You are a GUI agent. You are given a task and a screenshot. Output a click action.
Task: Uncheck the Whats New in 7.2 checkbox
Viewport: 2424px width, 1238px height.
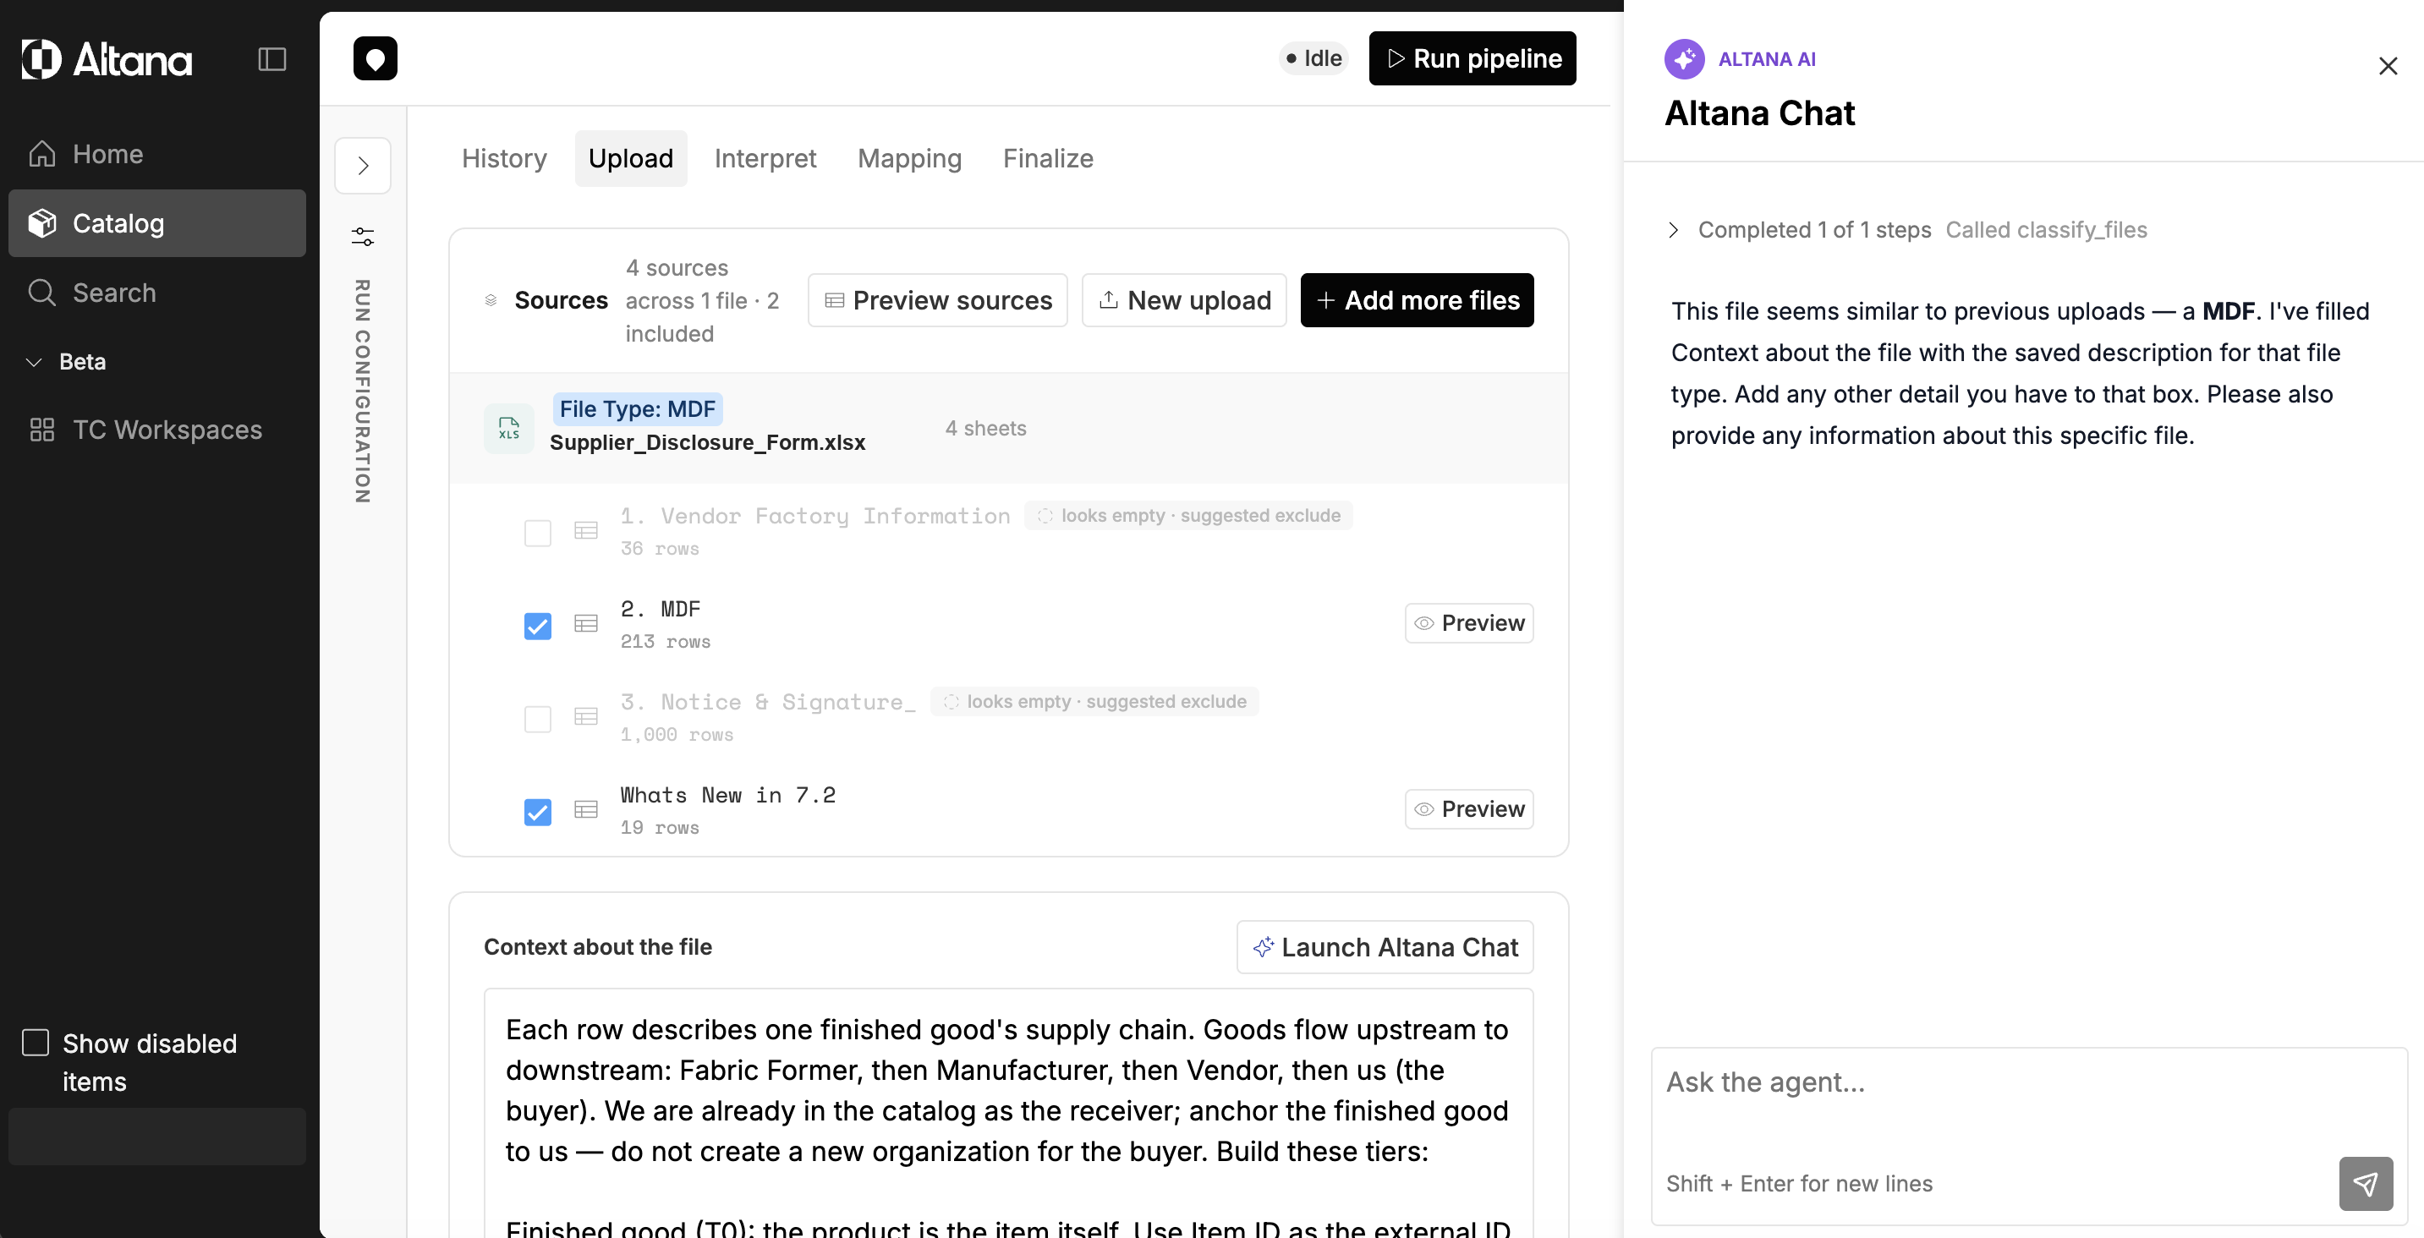tap(537, 813)
